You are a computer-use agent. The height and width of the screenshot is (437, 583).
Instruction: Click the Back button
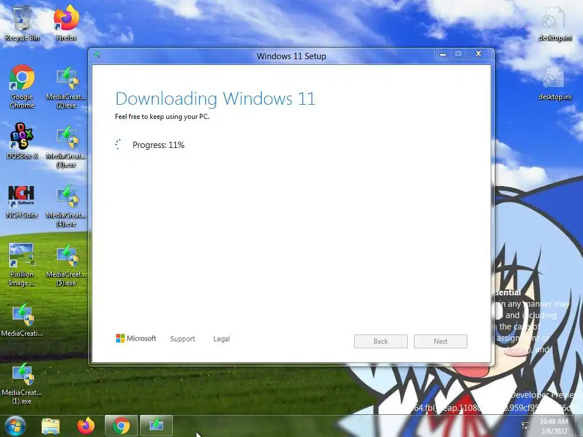381,341
